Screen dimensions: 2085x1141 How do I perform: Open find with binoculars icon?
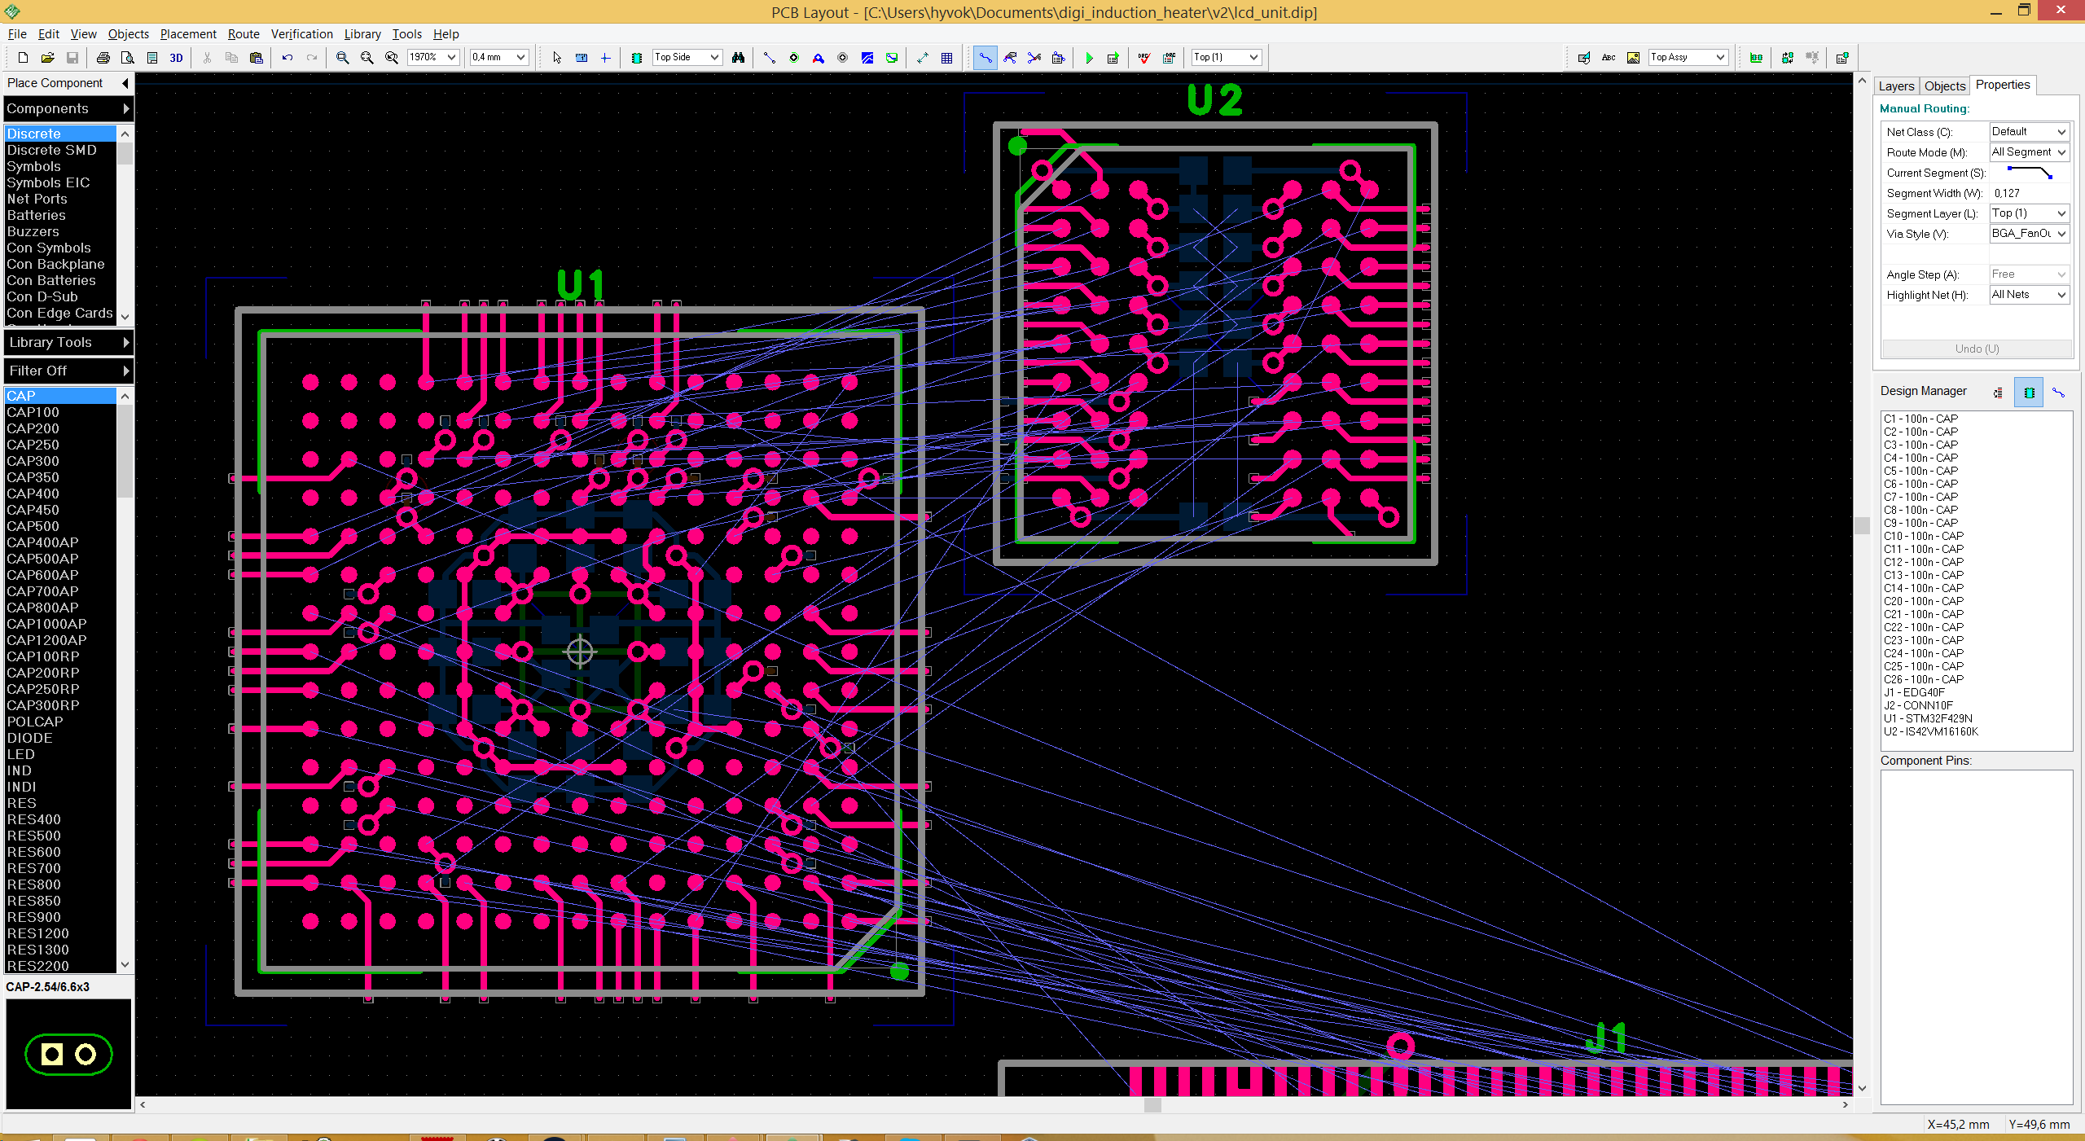tap(738, 57)
